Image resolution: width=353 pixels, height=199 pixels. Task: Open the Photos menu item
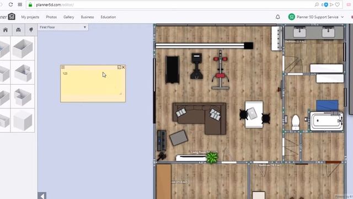tap(51, 17)
